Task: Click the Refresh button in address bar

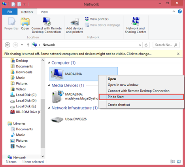Action: [x=146, y=45]
